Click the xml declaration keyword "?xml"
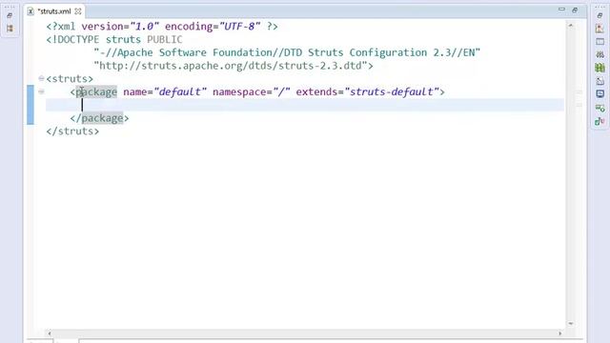610x343 pixels. (64, 27)
